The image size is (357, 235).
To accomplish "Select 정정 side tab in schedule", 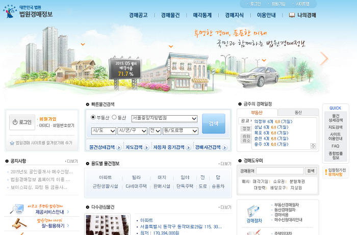I will coord(246,128).
